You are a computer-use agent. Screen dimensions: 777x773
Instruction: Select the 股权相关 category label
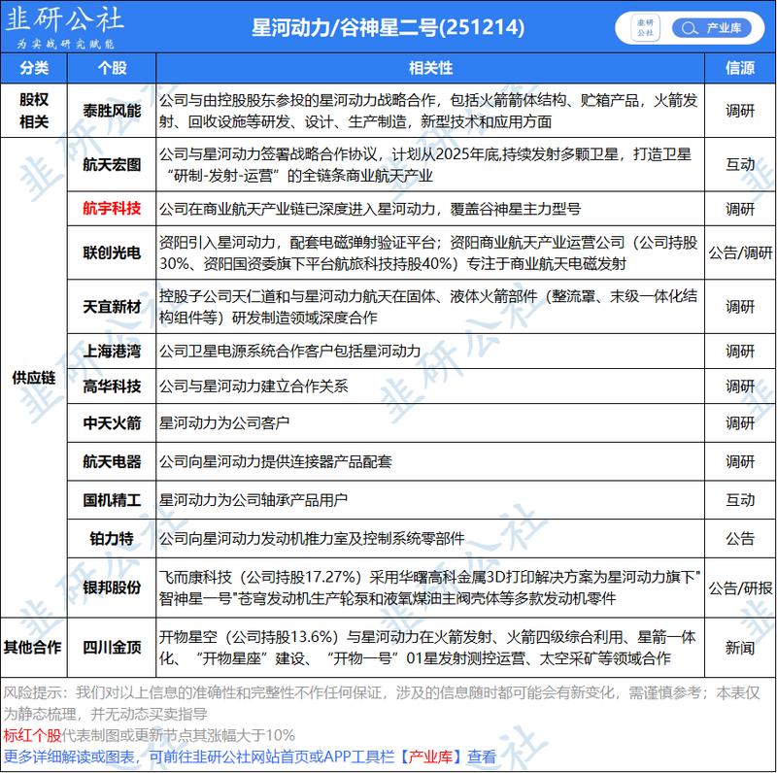pos(33,111)
